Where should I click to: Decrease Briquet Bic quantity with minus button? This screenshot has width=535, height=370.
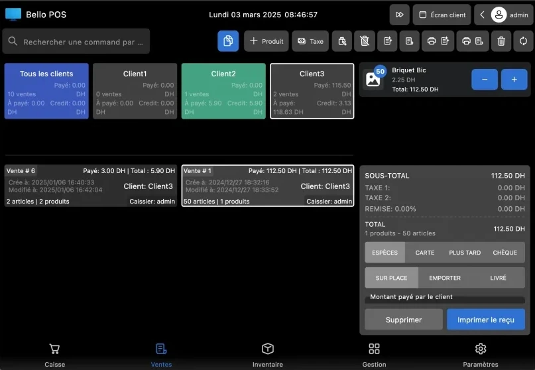[x=485, y=79]
